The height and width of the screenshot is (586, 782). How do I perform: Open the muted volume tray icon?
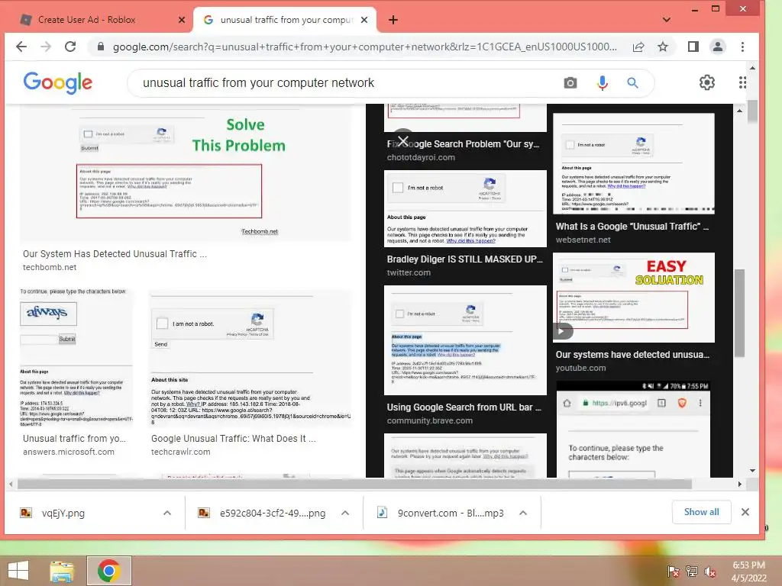click(x=710, y=572)
